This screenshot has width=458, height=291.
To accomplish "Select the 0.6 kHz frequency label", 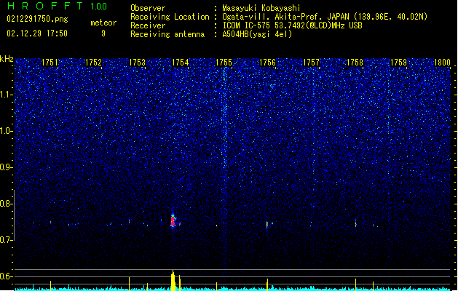I will pyautogui.click(x=6, y=276).
